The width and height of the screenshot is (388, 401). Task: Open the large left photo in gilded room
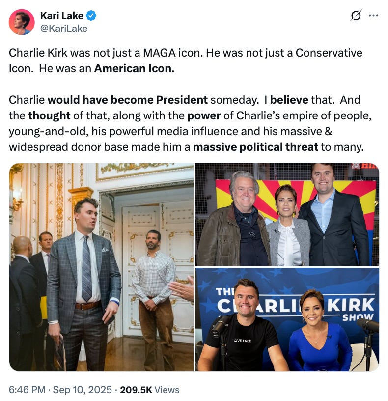point(101,267)
